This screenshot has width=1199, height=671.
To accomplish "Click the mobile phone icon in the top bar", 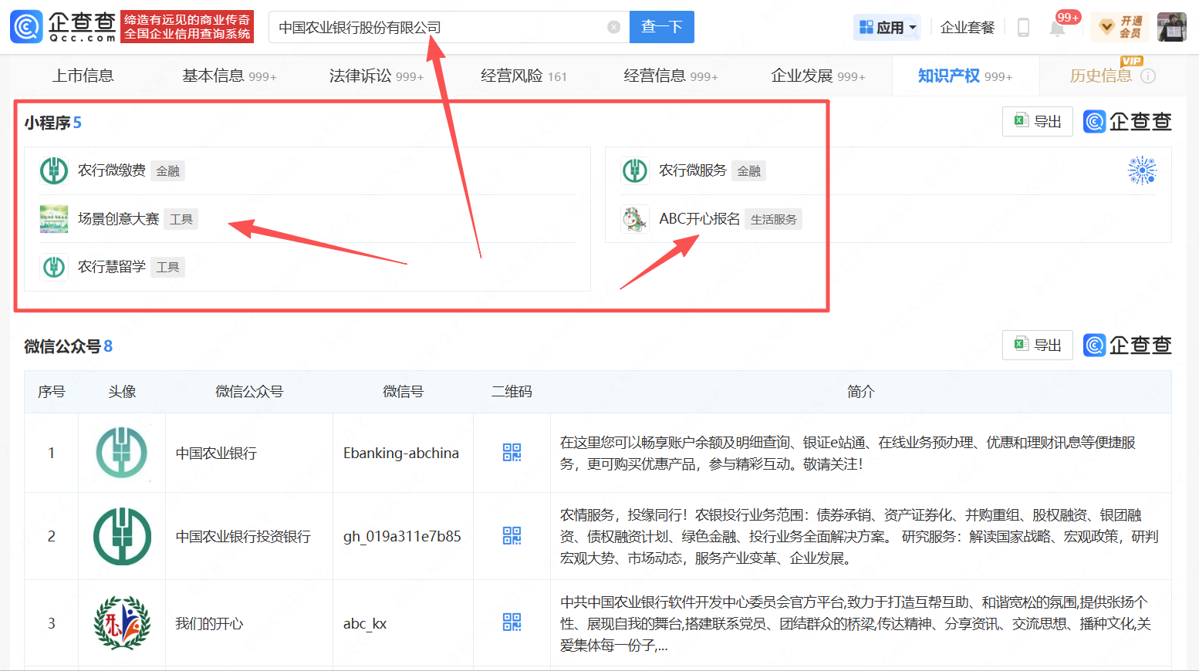I will tap(1023, 27).
